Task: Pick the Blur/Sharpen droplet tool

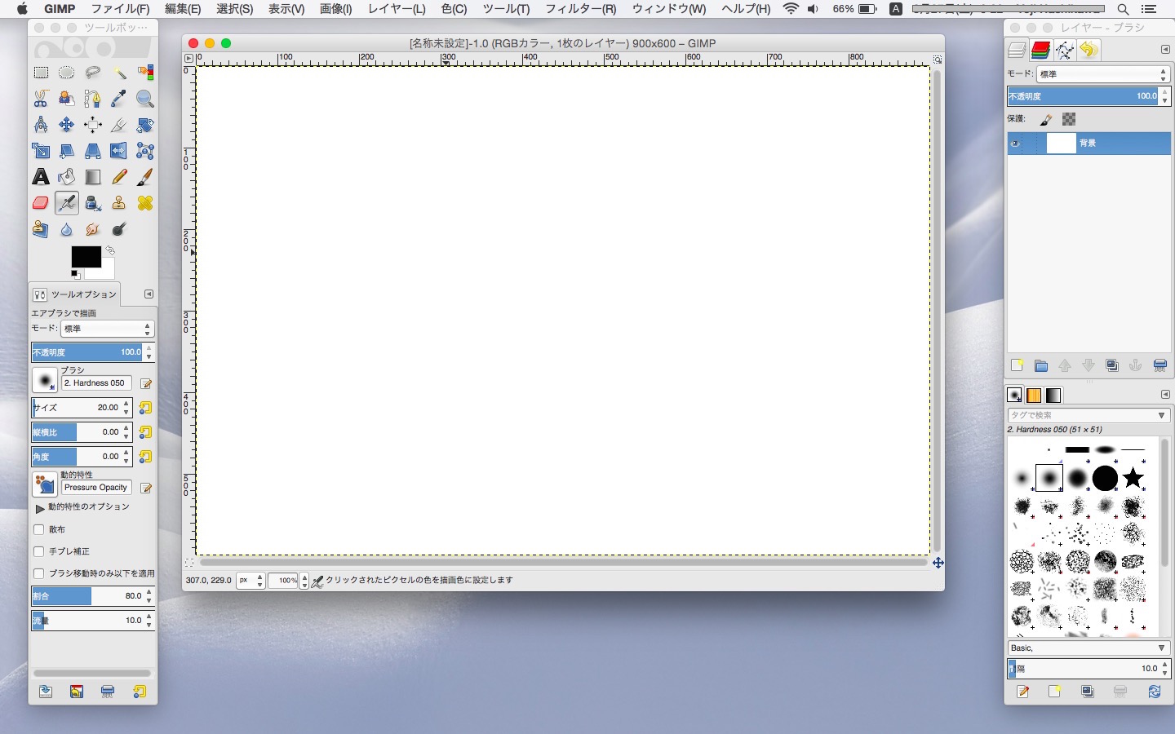Action: 67,229
